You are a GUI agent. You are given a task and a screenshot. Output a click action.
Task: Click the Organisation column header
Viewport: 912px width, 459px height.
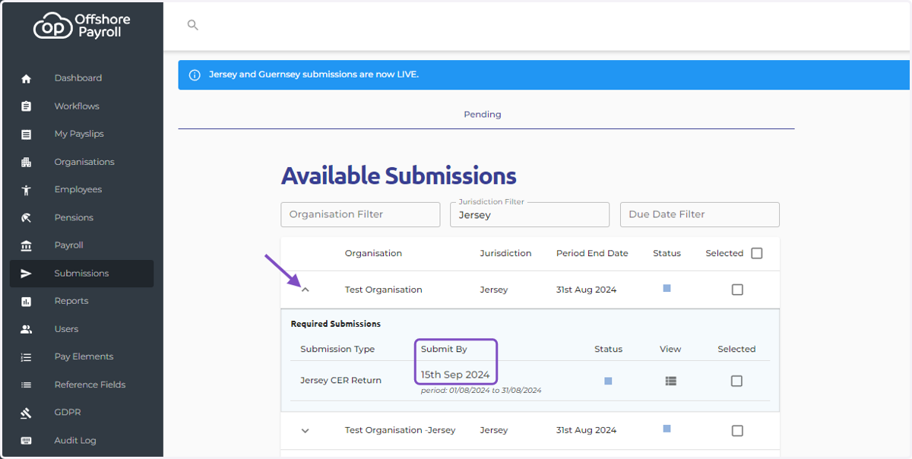click(x=373, y=253)
